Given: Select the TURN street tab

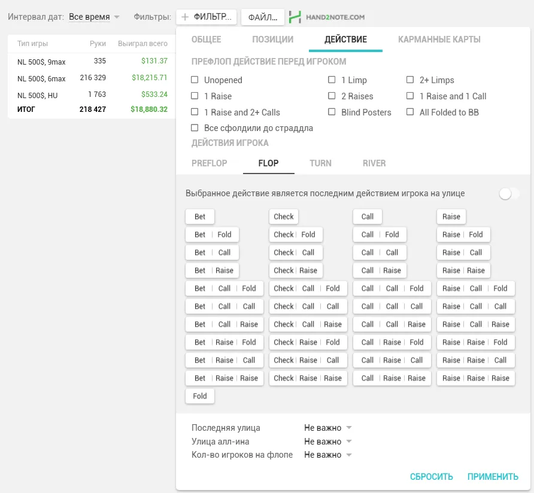Looking at the screenshot, I should 320,163.
